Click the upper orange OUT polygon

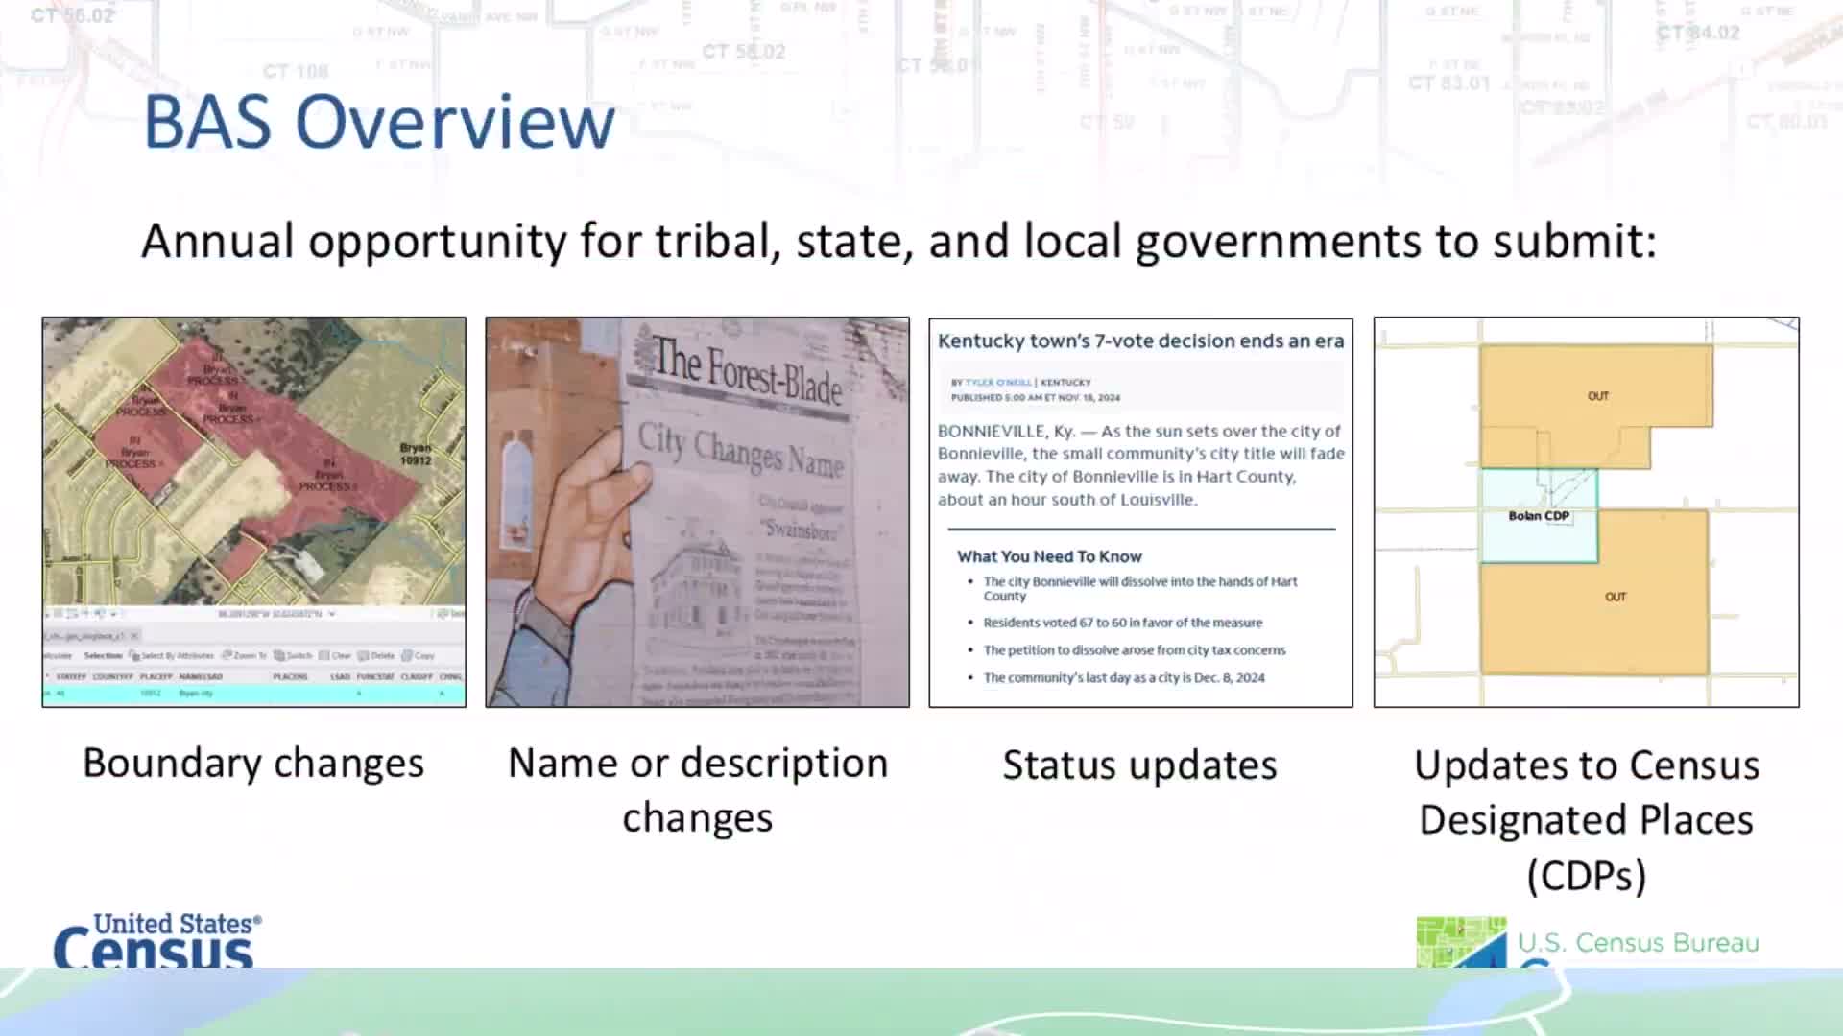pyautogui.click(x=1597, y=396)
